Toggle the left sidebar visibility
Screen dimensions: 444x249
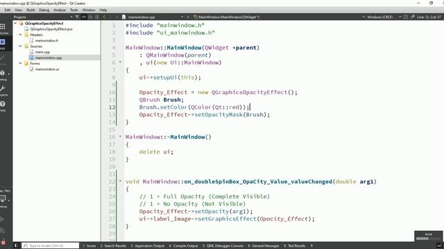pos(16,246)
